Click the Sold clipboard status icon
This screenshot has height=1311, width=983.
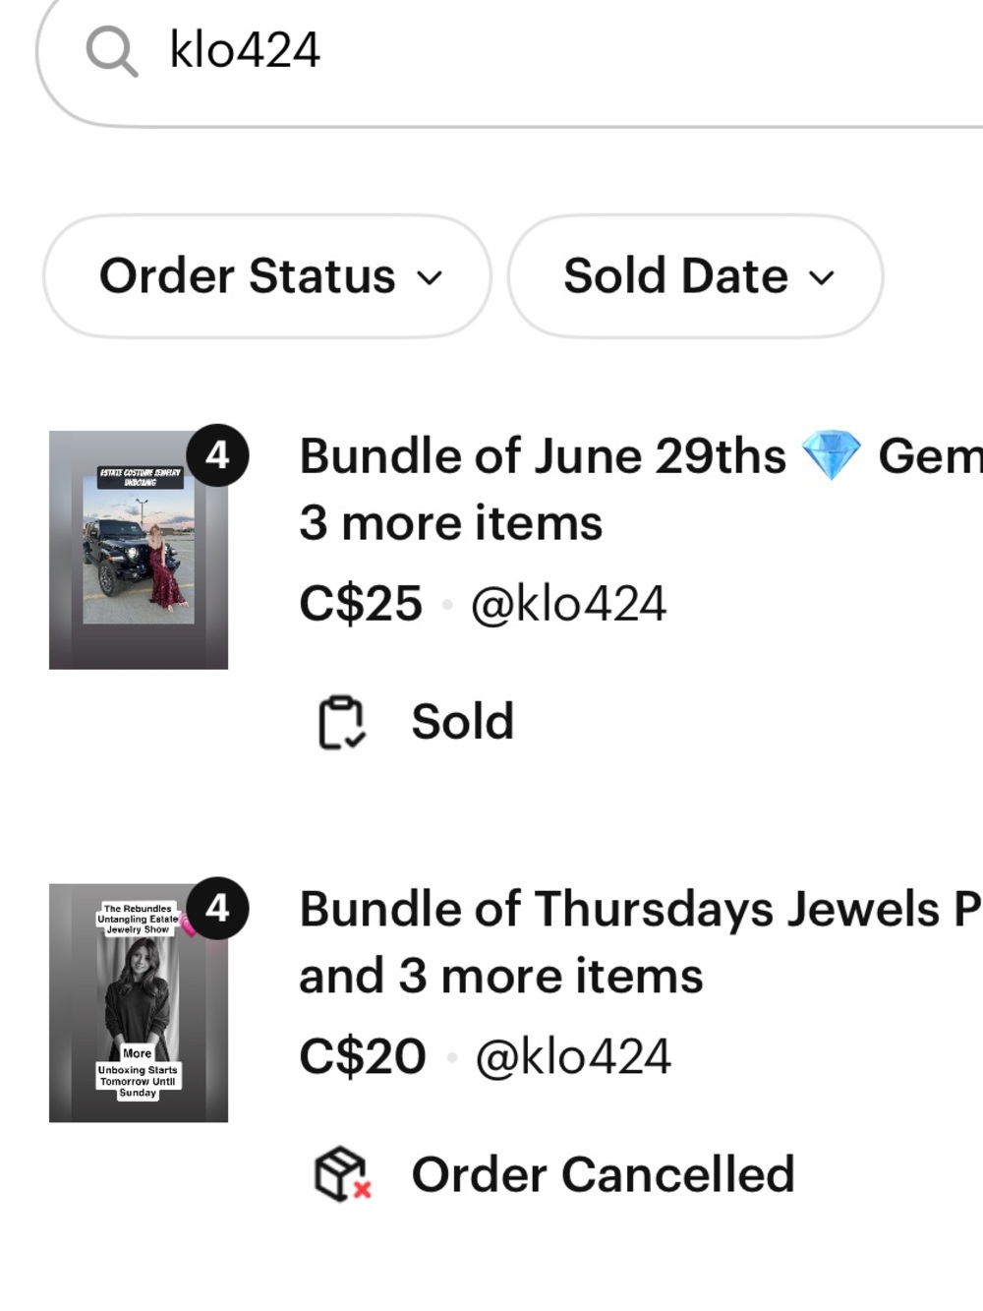click(341, 723)
